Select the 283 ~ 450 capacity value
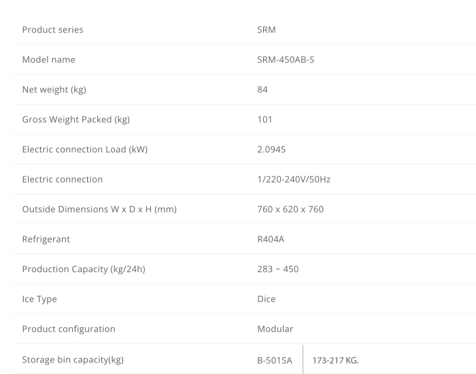Viewport: 476px width, 374px height. click(x=277, y=269)
